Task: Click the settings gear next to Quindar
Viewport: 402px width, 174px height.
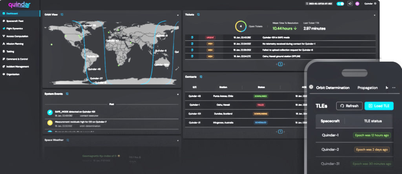Action: coord(375,4)
